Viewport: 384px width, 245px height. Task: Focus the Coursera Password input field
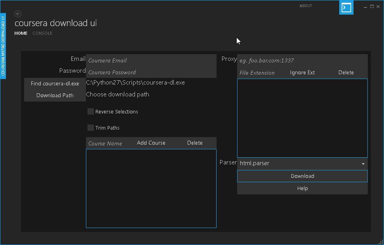[x=151, y=72]
